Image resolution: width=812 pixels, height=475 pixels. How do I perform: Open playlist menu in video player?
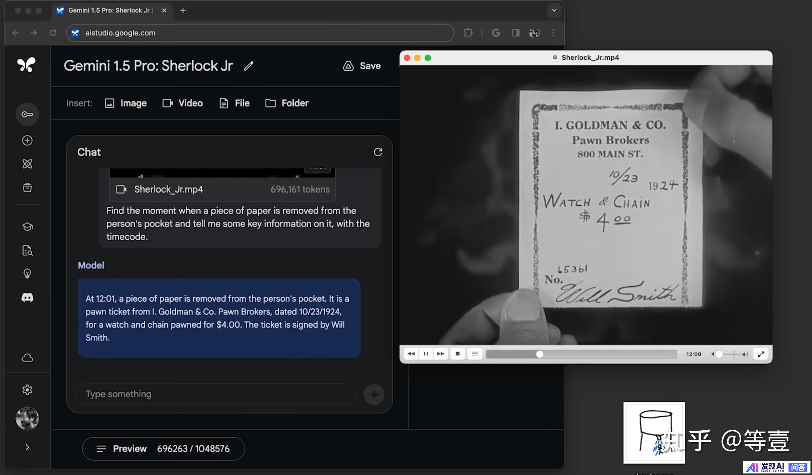(475, 354)
